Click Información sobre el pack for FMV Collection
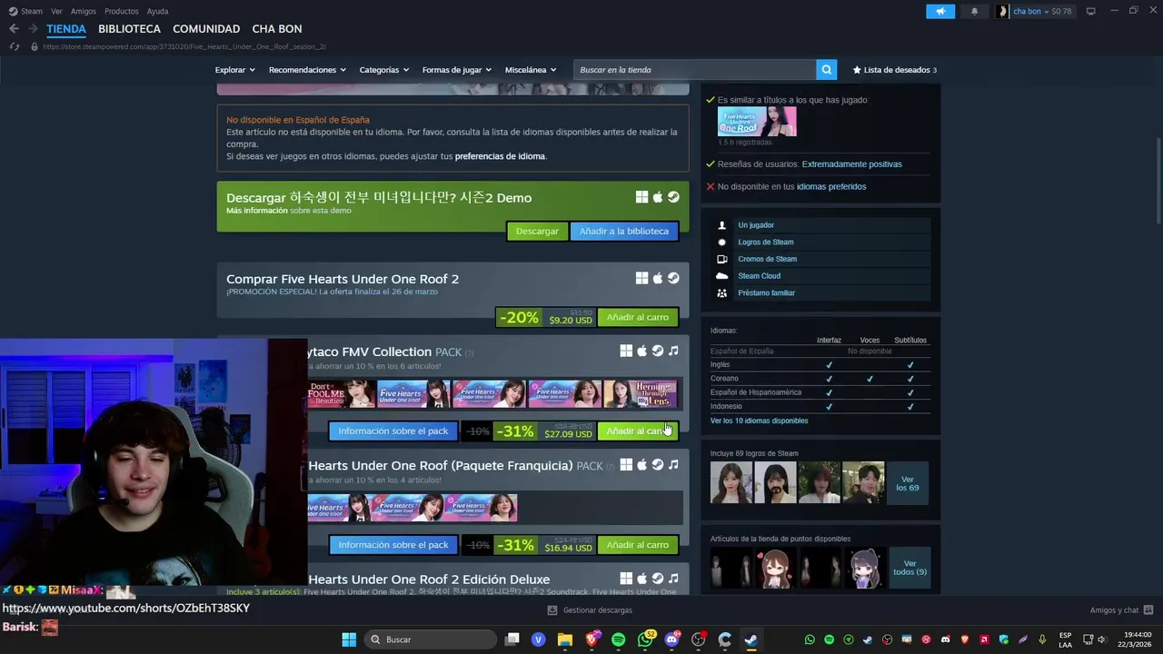The image size is (1163, 654). (393, 431)
